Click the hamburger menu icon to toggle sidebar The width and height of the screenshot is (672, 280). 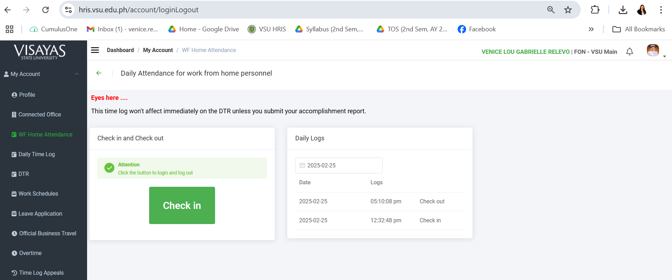click(95, 50)
